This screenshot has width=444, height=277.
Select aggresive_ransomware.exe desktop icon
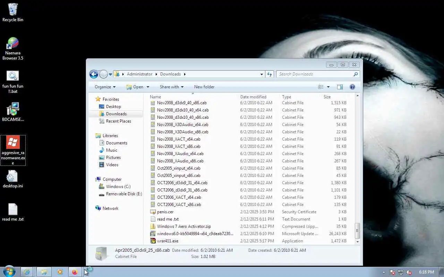coord(13,150)
